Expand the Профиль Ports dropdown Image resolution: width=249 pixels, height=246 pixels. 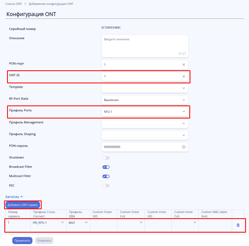(x=145, y=112)
